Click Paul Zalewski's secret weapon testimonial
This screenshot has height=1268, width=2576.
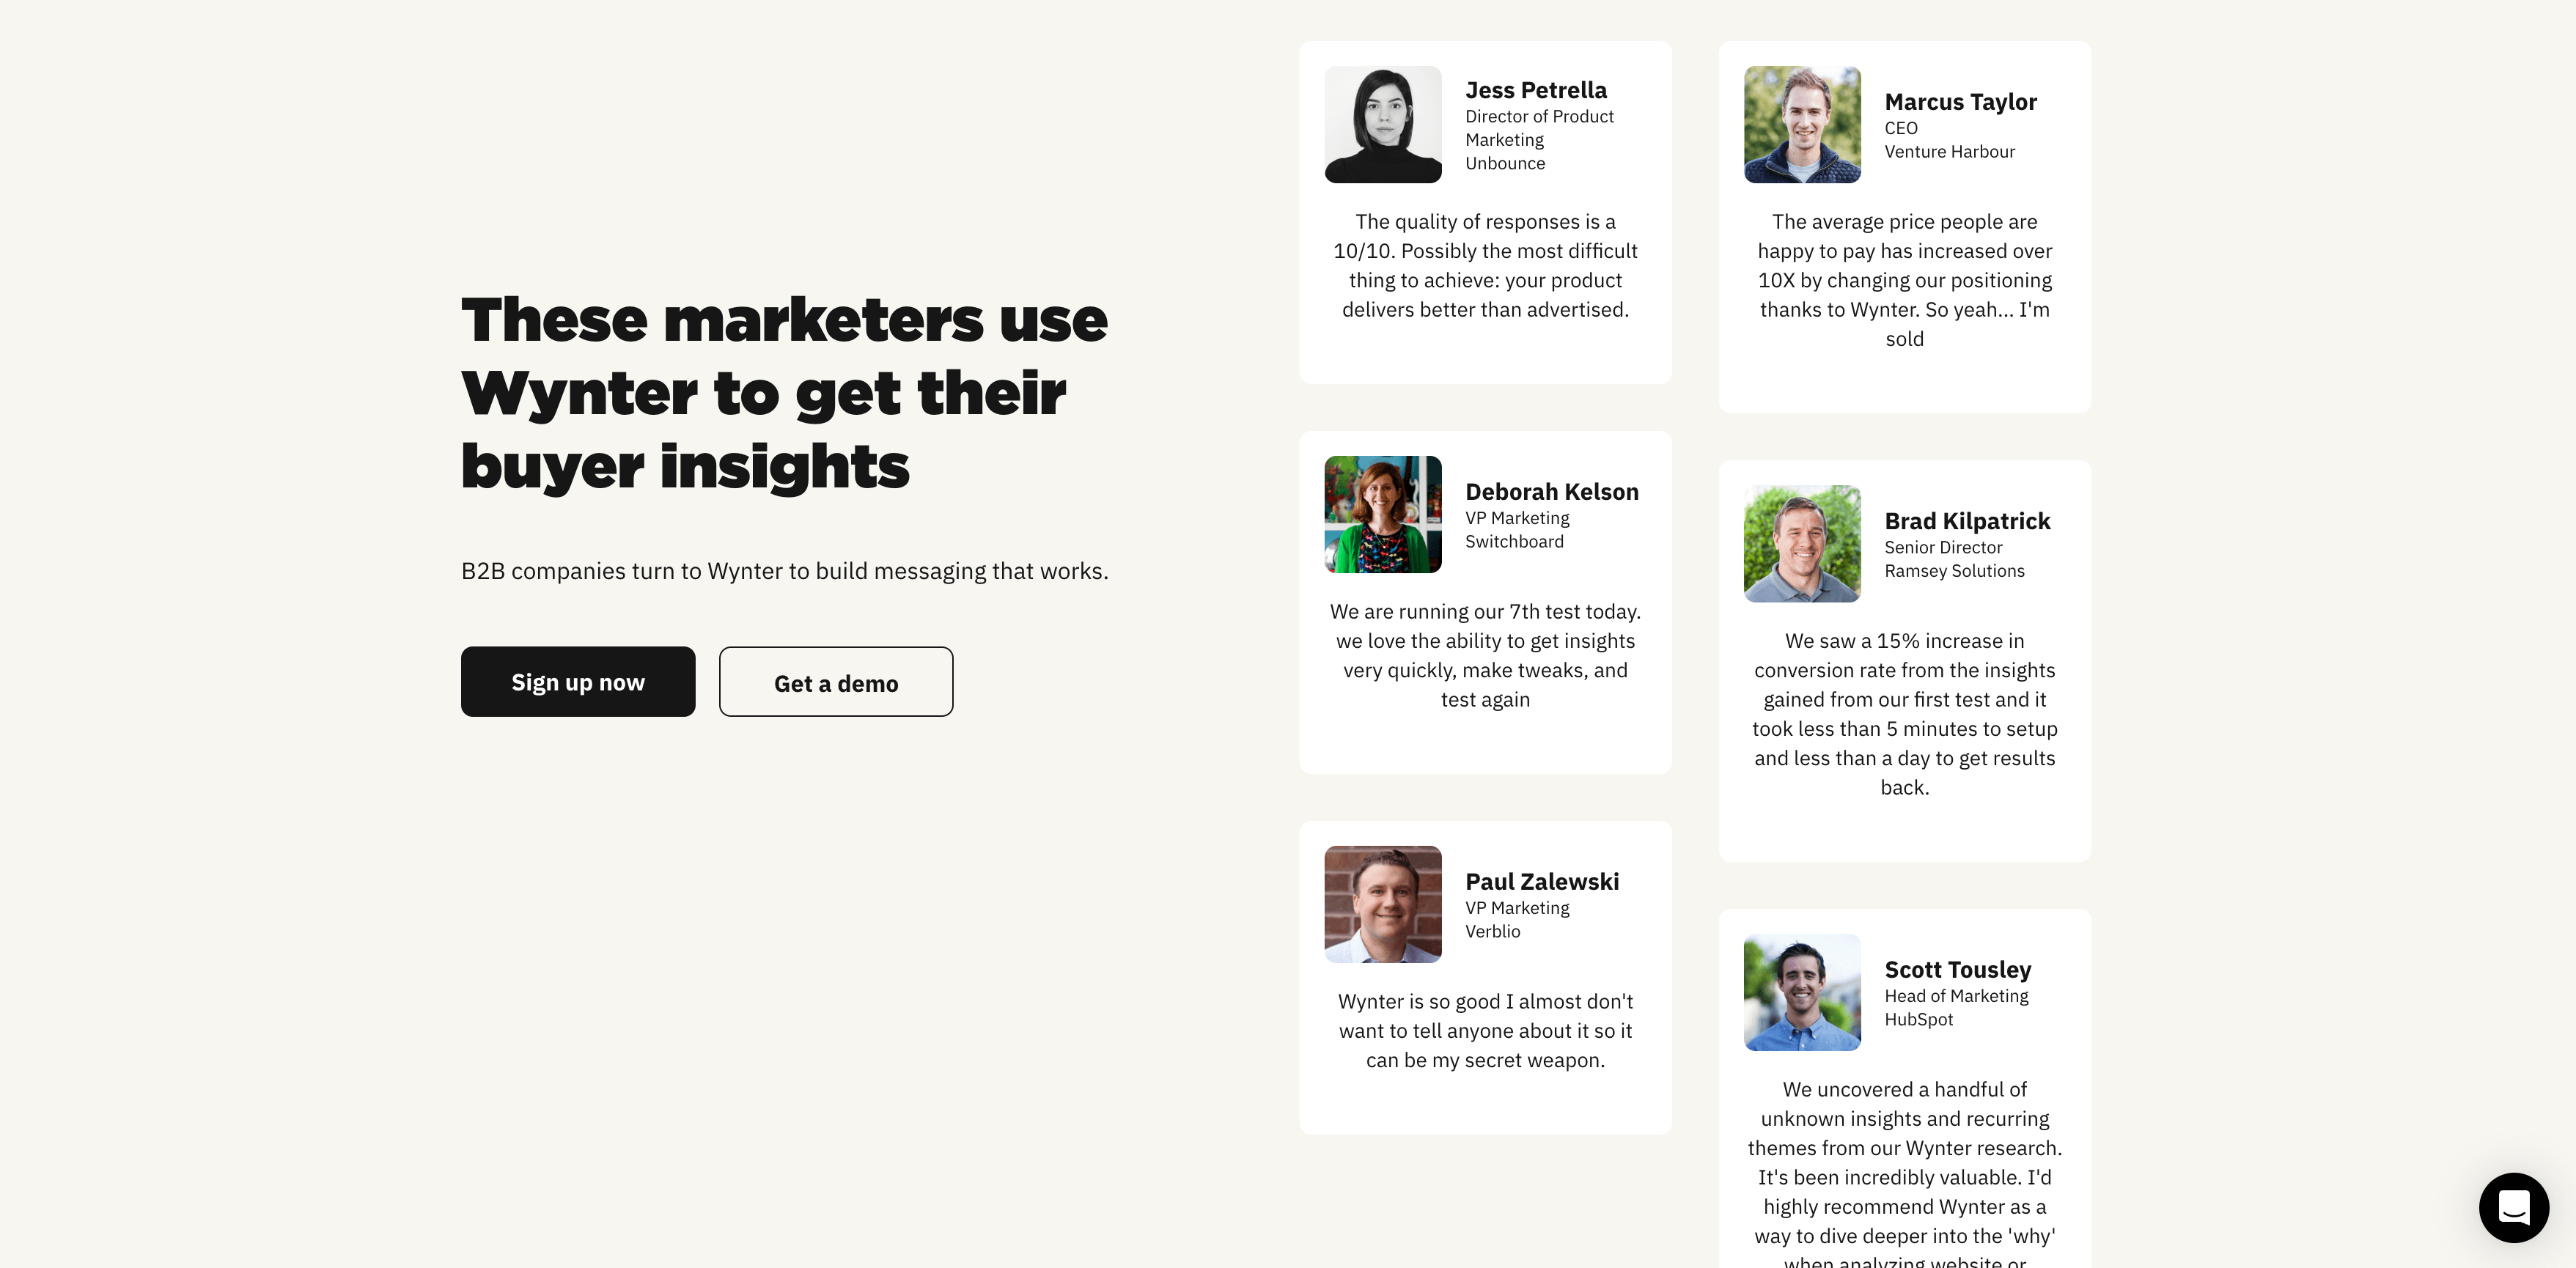point(1485,1031)
